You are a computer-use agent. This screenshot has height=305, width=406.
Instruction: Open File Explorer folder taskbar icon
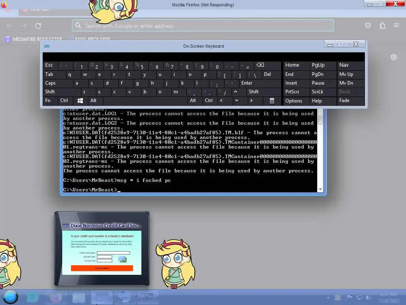79,297
